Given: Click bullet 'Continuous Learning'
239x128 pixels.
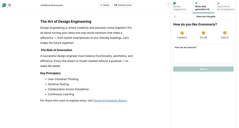Looking at the screenshot, I should click(61, 94).
